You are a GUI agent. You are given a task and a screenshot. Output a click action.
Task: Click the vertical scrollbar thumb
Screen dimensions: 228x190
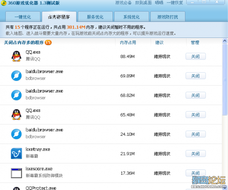click(225, 80)
